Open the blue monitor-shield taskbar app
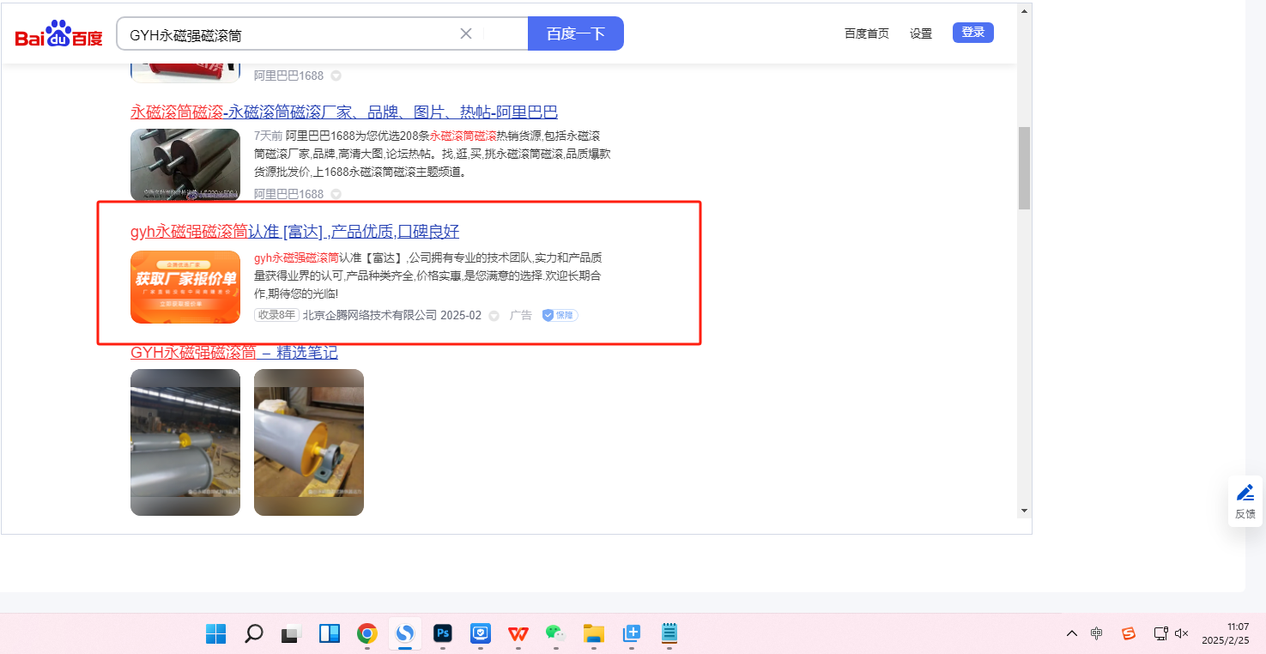 click(481, 633)
